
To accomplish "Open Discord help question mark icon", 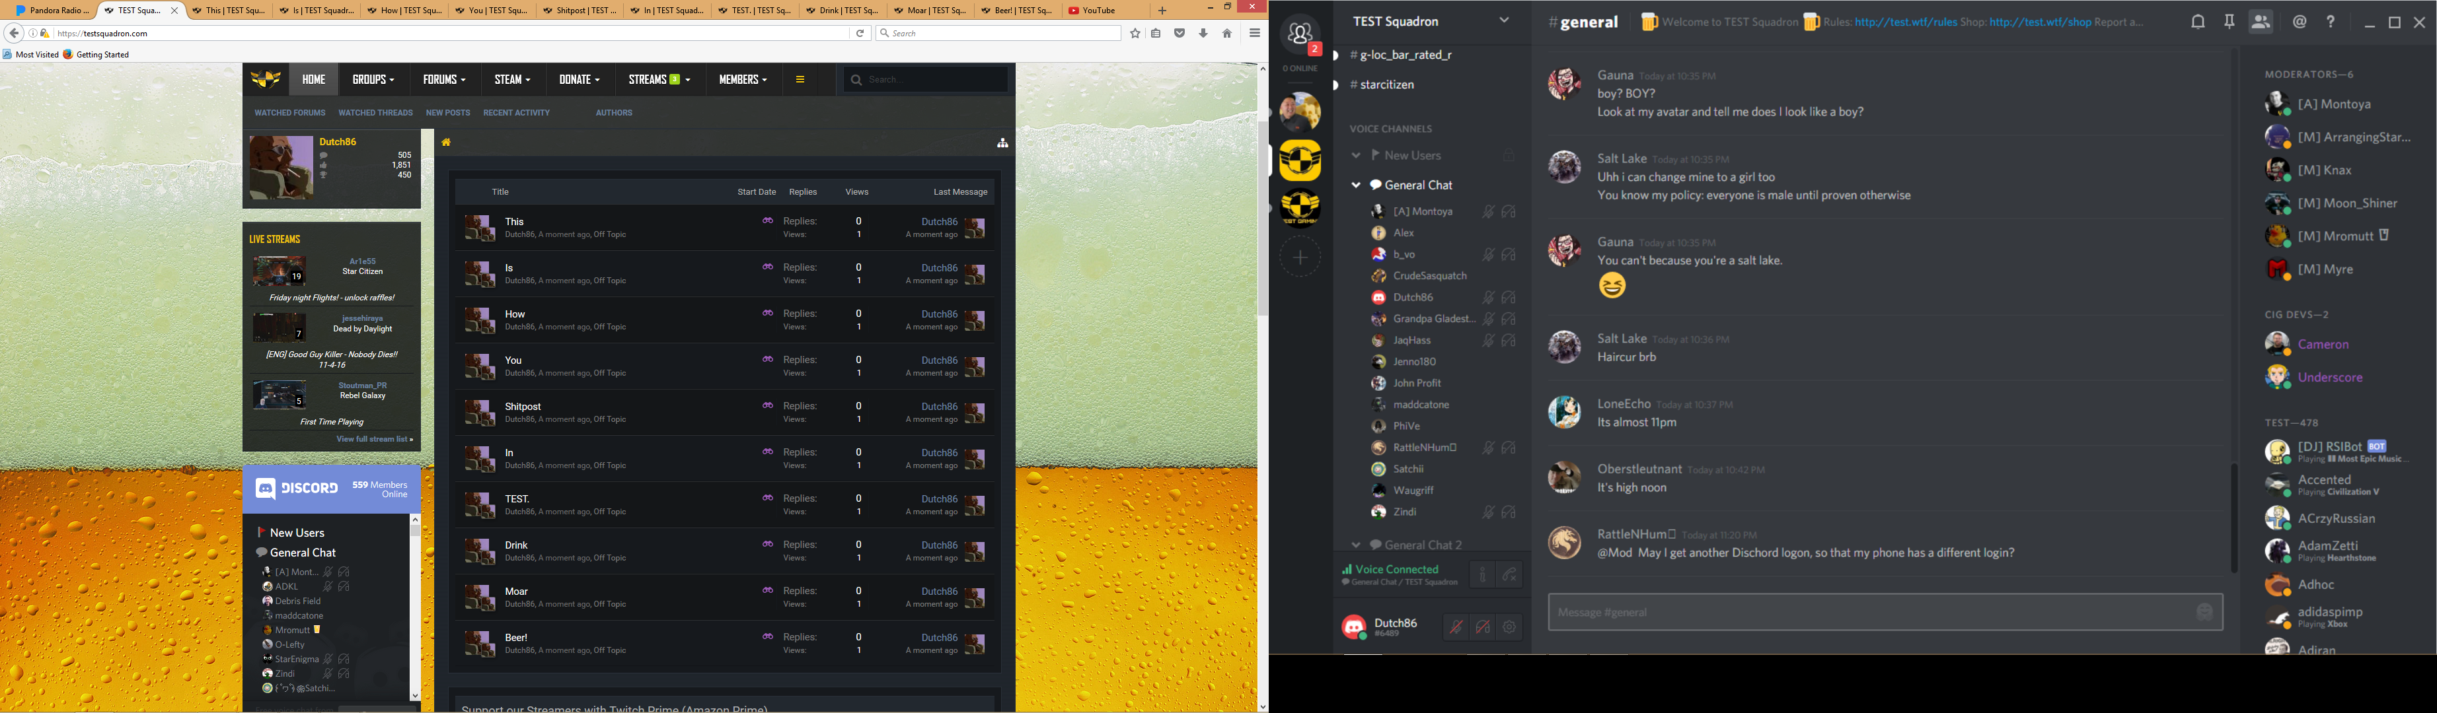I will click(x=2331, y=22).
